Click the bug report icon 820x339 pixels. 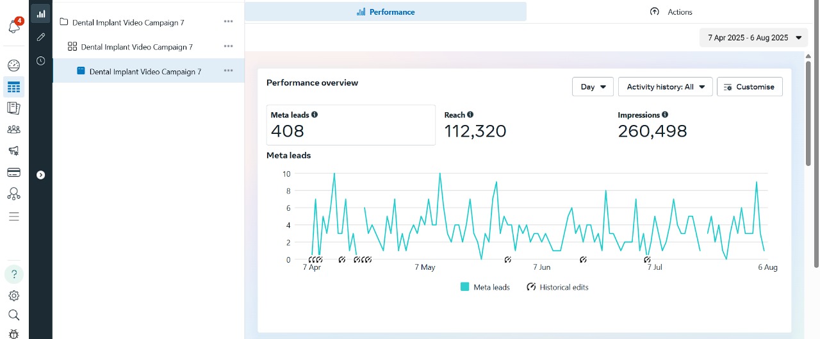tap(14, 333)
